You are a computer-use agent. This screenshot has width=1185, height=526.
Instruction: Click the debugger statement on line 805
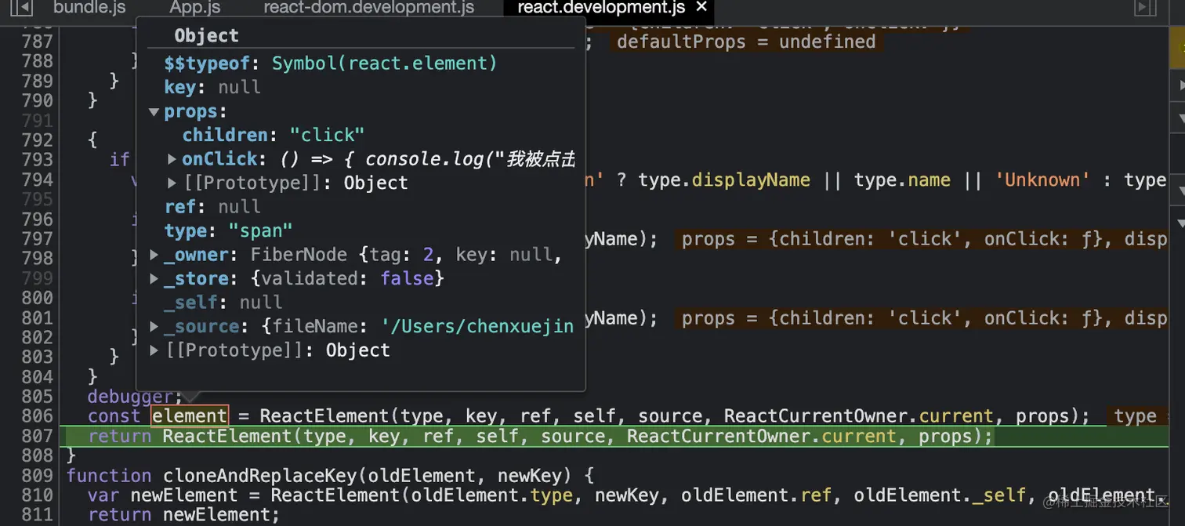[x=135, y=396]
